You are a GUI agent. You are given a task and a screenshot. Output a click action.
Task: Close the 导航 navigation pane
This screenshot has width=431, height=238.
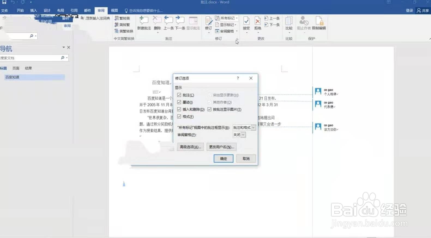coord(69,47)
